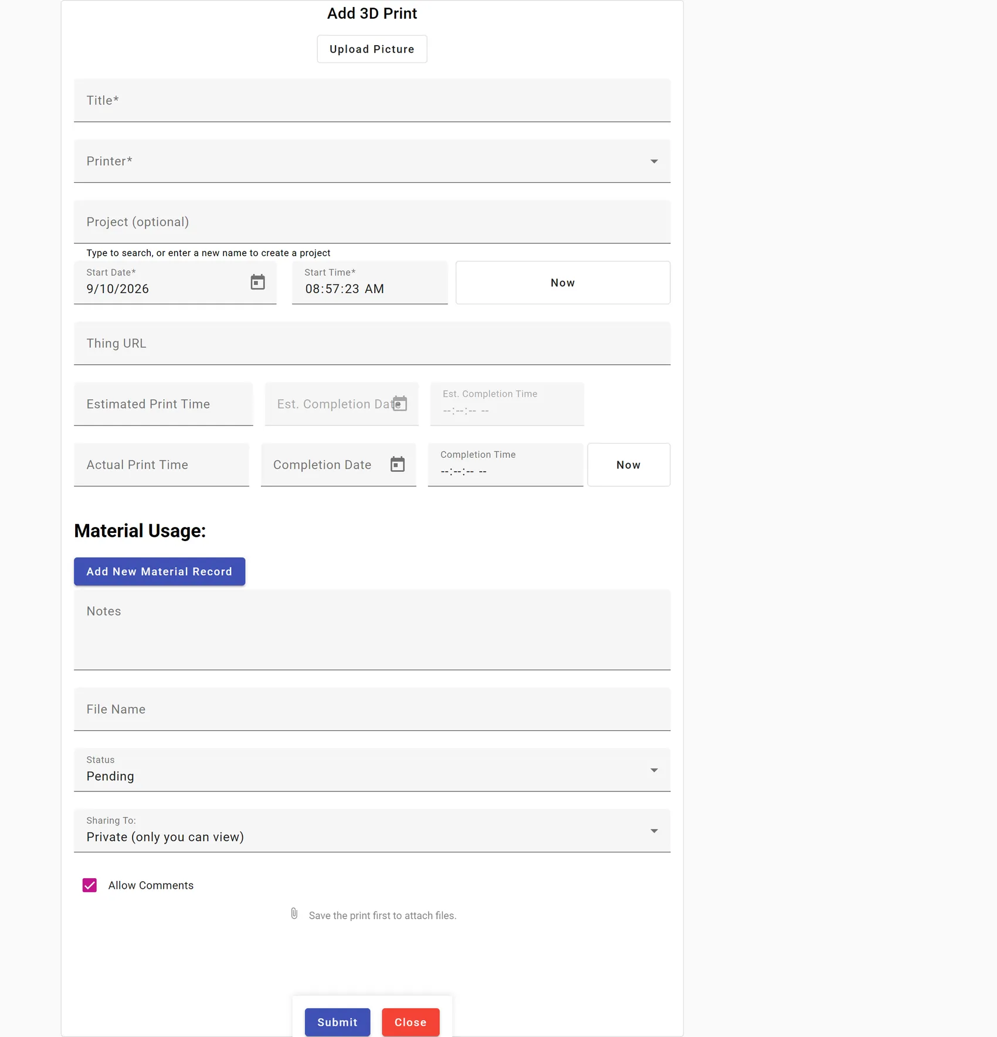Click the 'Material Usage:' heading

(140, 531)
